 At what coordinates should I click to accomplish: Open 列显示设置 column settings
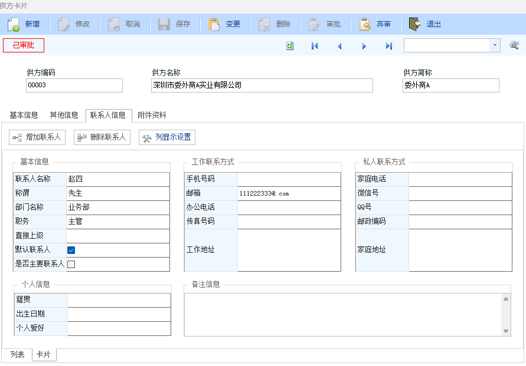(166, 137)
